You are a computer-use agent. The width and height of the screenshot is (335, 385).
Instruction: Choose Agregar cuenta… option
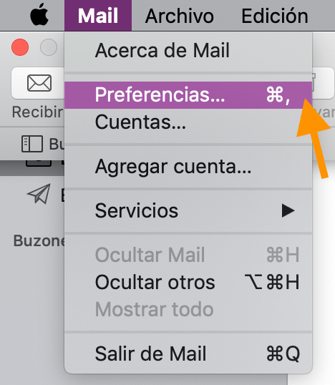click(188, 167)
